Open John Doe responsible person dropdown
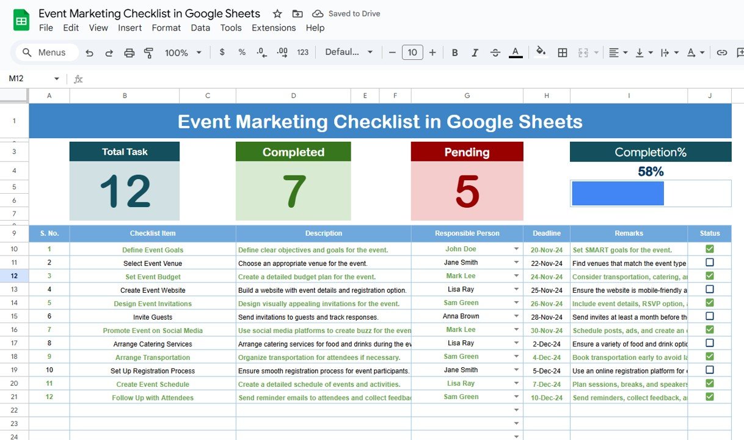 coord(516,249)
